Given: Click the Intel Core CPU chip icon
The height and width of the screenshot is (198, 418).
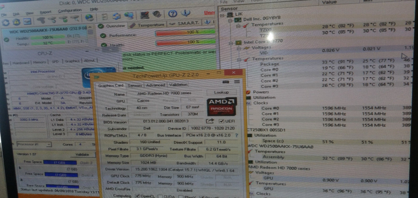Looking at the screenshot, I should click(x=238, y=42).
